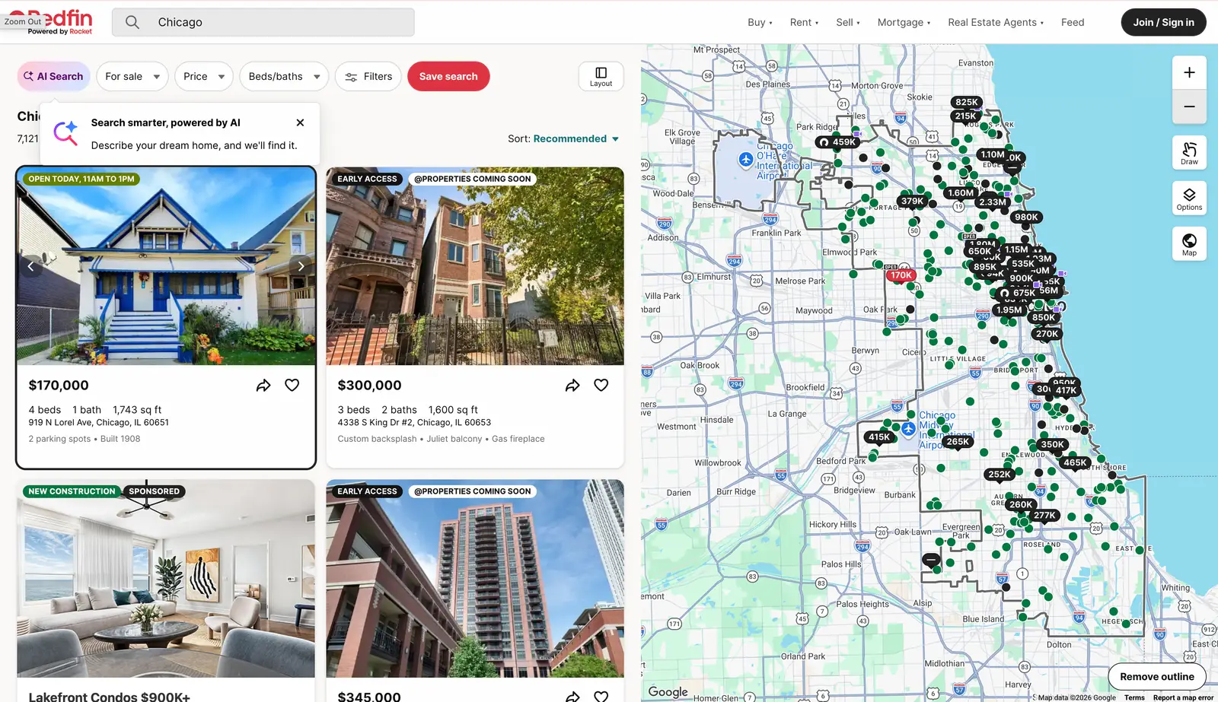Click Report a map error link
Viewport: 1218px width, 702px height.
1183,697
